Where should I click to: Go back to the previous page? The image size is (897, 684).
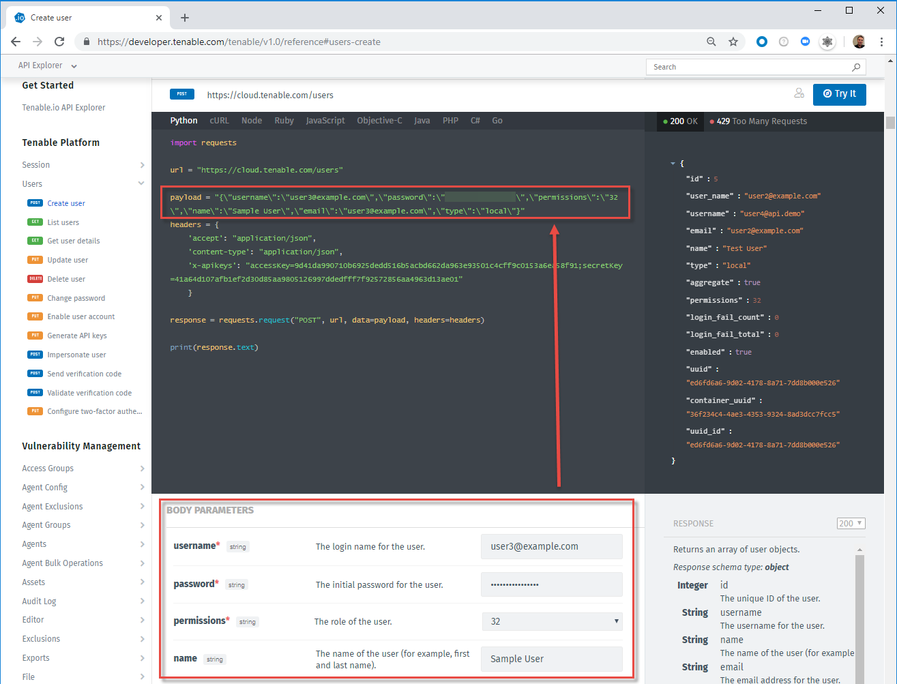pyautogui.click(x=16, y=42)
